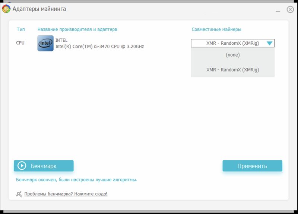Screen dimensions: 298x214
Task: Click the Intel processor logo icon
Action: tap(45, 43)
